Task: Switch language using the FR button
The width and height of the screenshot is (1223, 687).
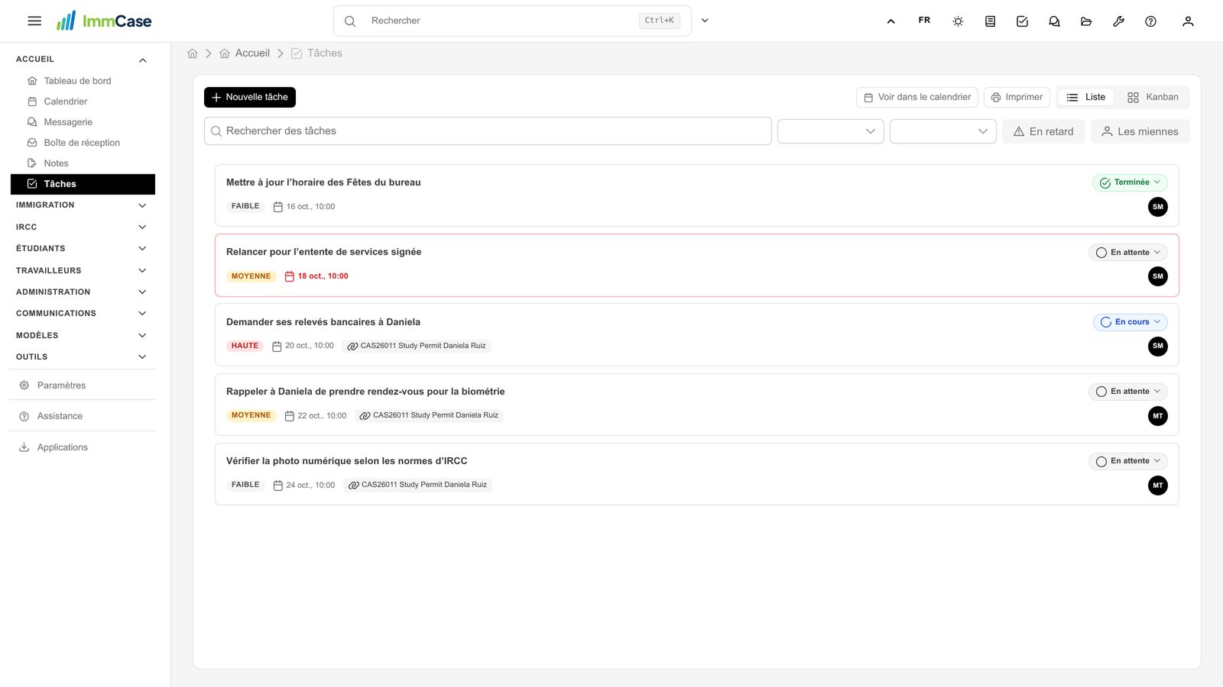Action: click(x=924, y=21)
